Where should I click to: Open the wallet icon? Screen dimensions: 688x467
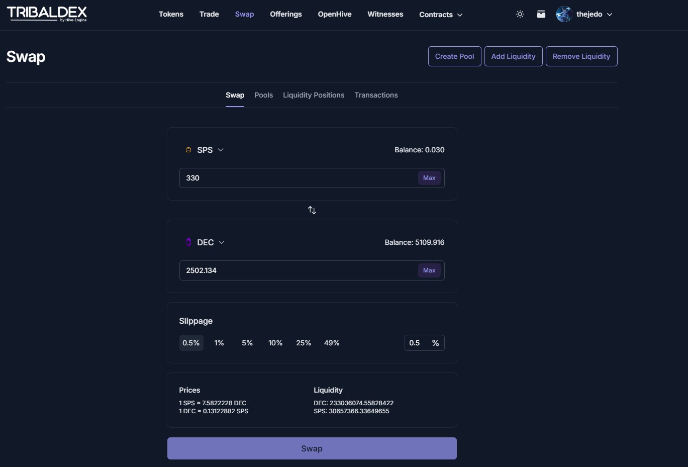(x=541, y=14)
